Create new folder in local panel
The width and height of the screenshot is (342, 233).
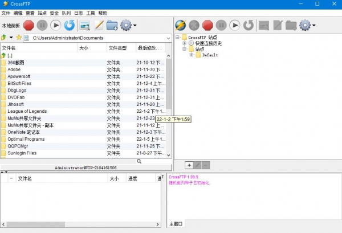coord(112,26)
